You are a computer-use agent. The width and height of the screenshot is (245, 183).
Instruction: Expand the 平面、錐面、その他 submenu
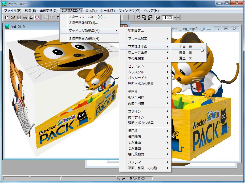click(x=145, y=168)
